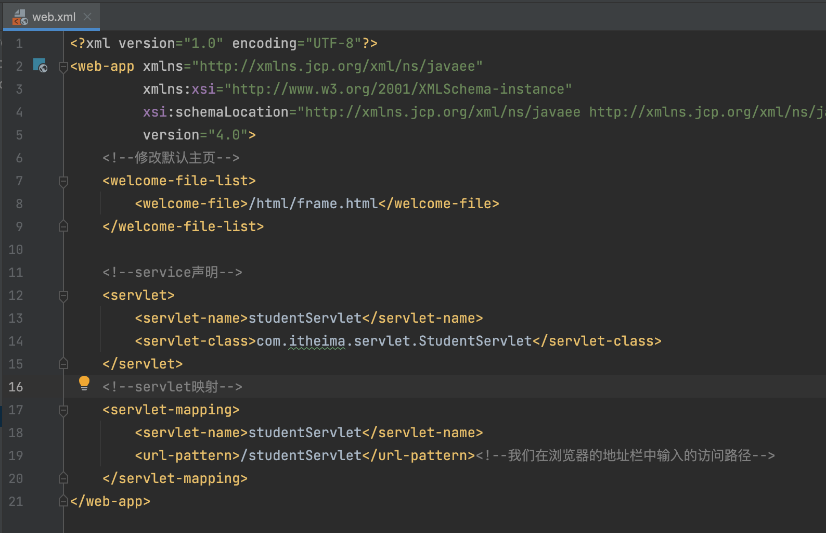
Task: Click the web.xml file icon in tab
Action: (20, 17)
